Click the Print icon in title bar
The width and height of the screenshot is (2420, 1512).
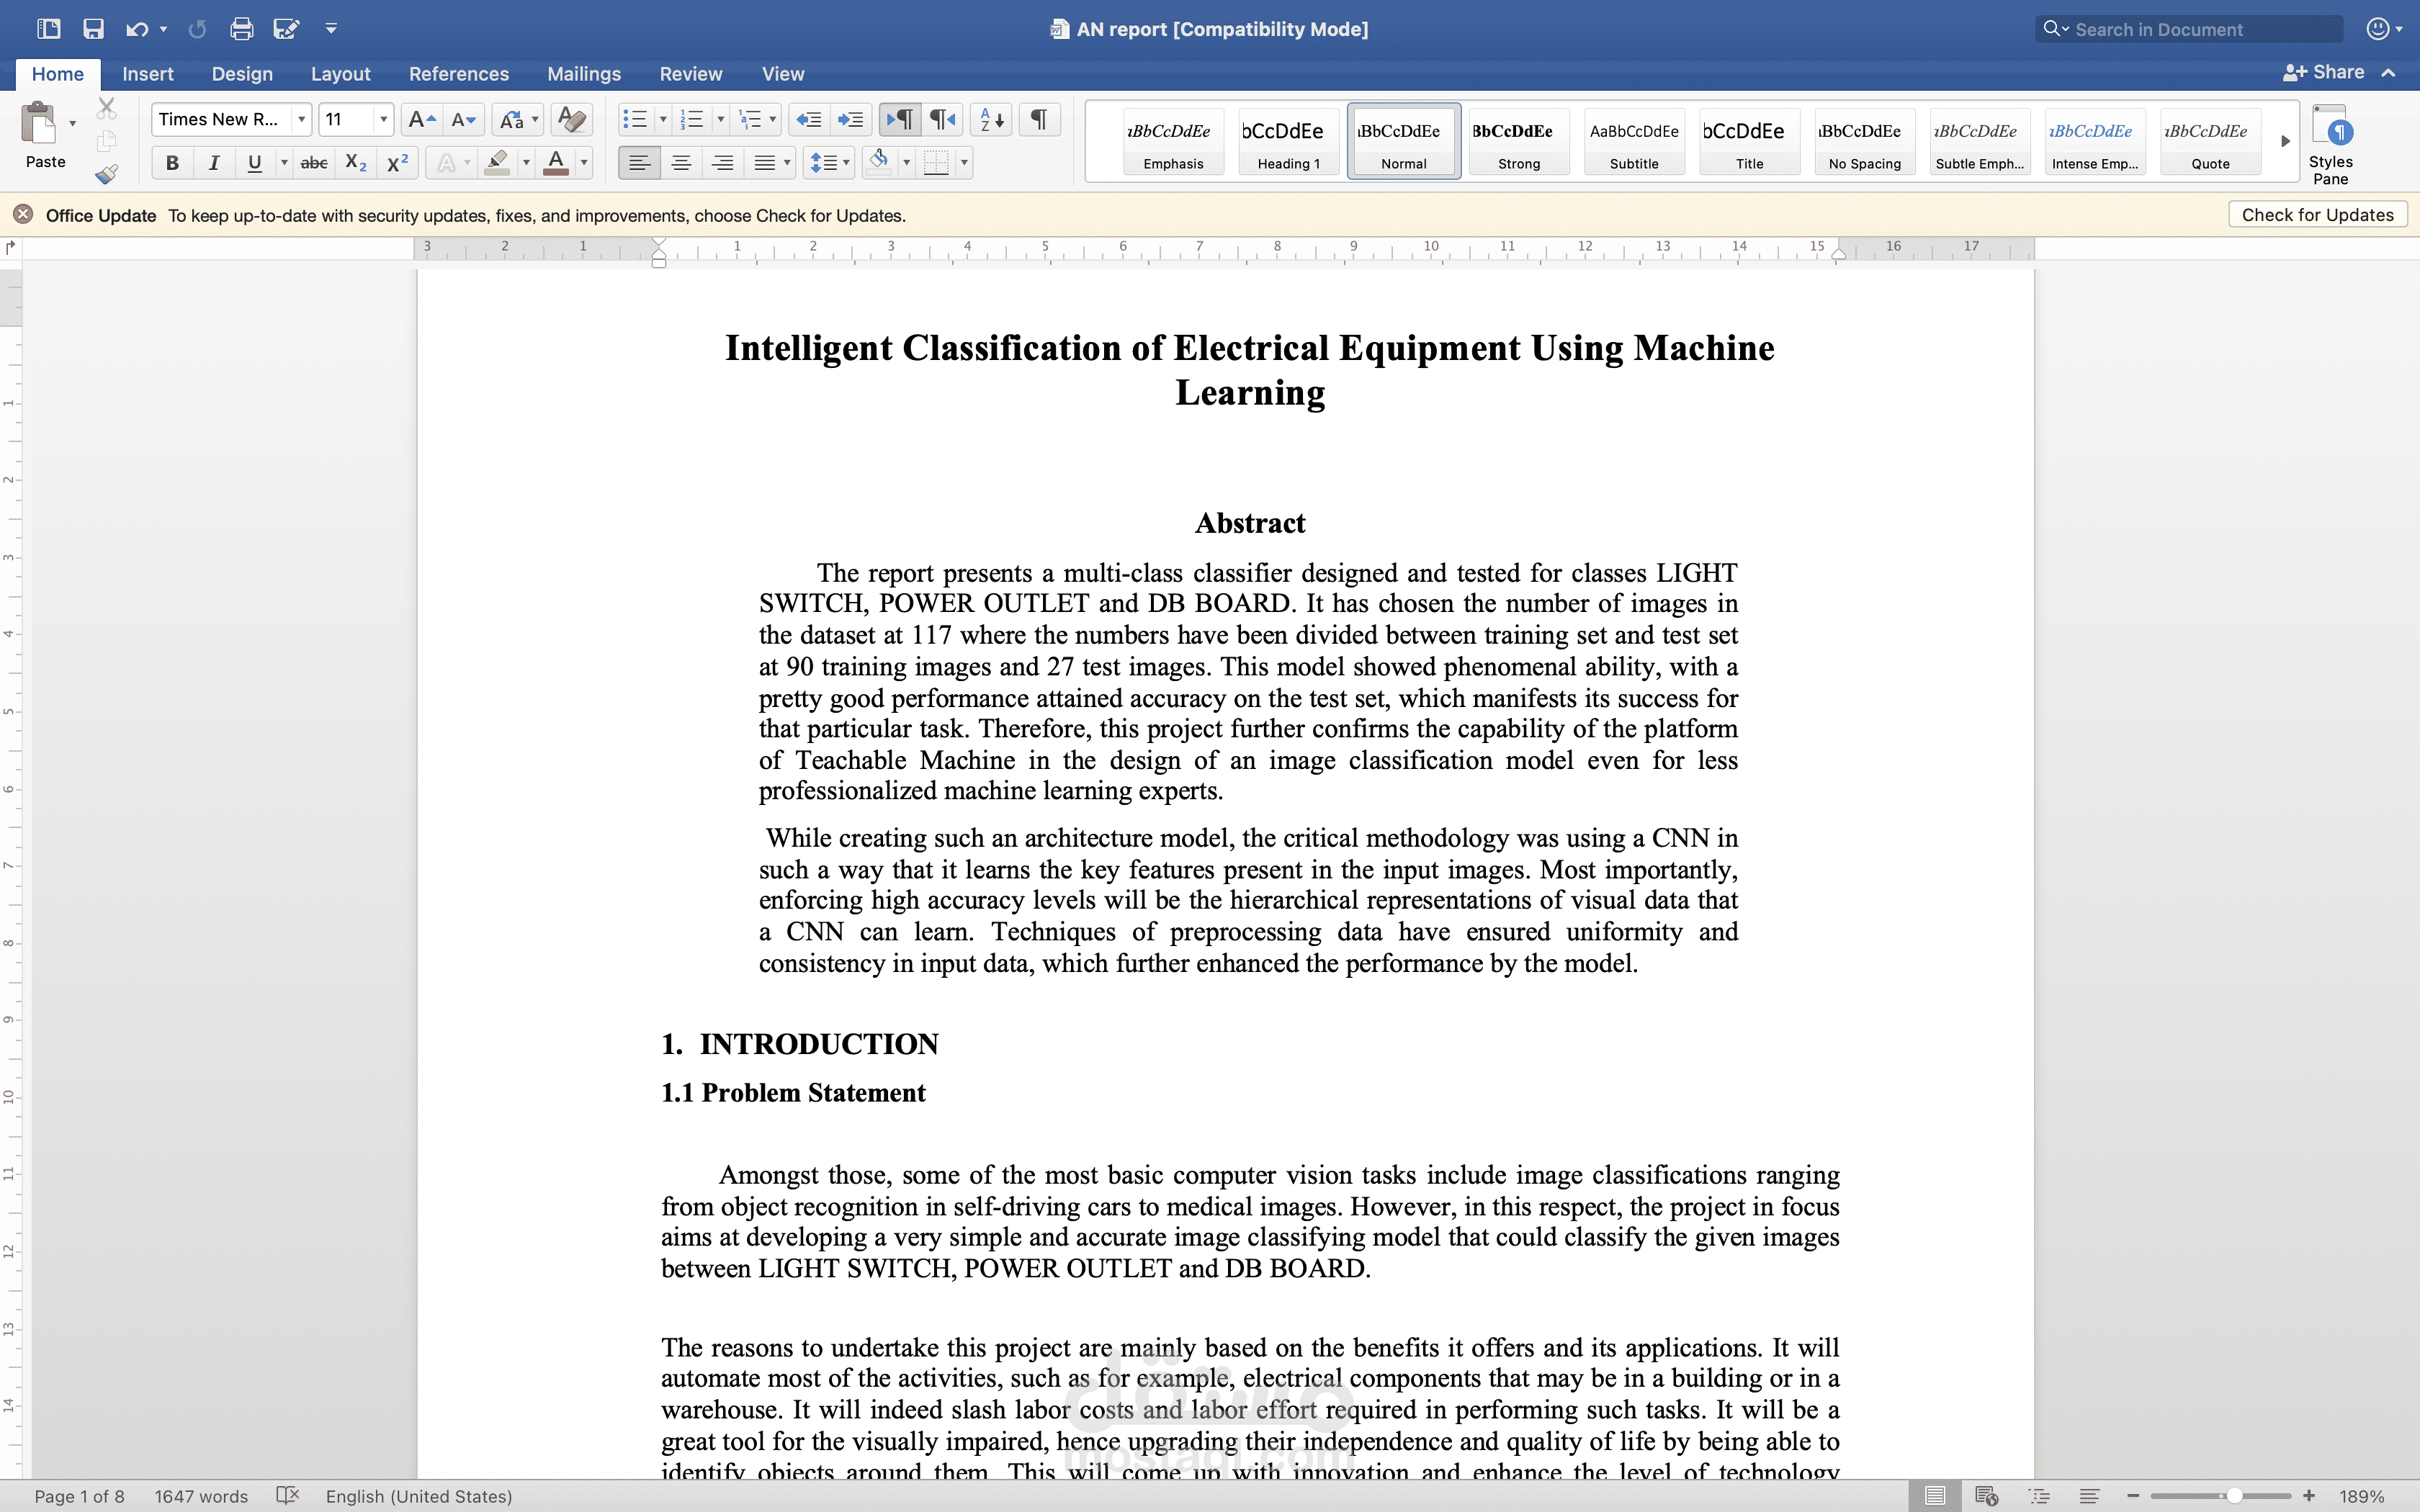click(241, 29)
